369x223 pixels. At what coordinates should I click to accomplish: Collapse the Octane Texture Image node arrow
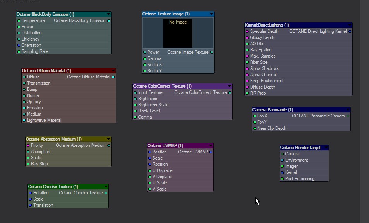tap(211, 14)
